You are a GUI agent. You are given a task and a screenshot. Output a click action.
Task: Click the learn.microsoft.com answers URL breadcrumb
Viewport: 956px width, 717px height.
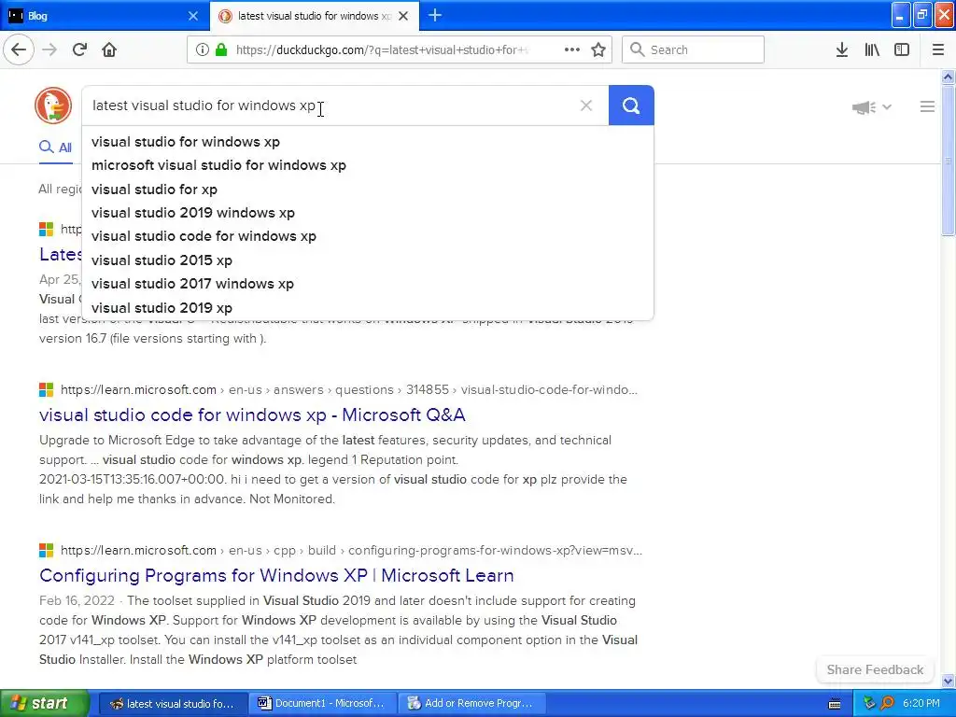click(x=349, y=389)
